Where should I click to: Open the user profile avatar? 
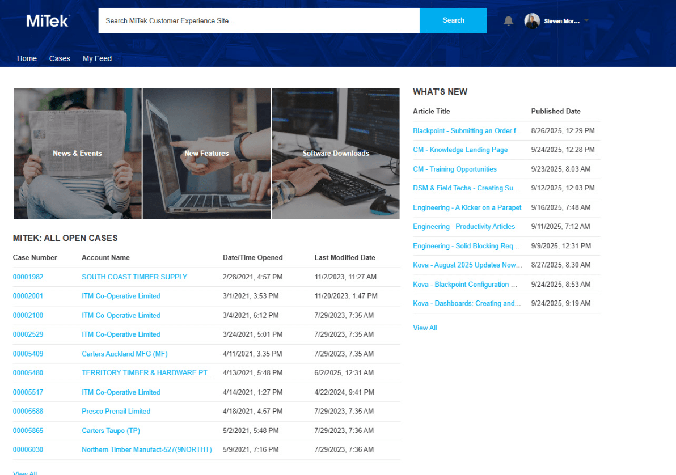[532, 21]
